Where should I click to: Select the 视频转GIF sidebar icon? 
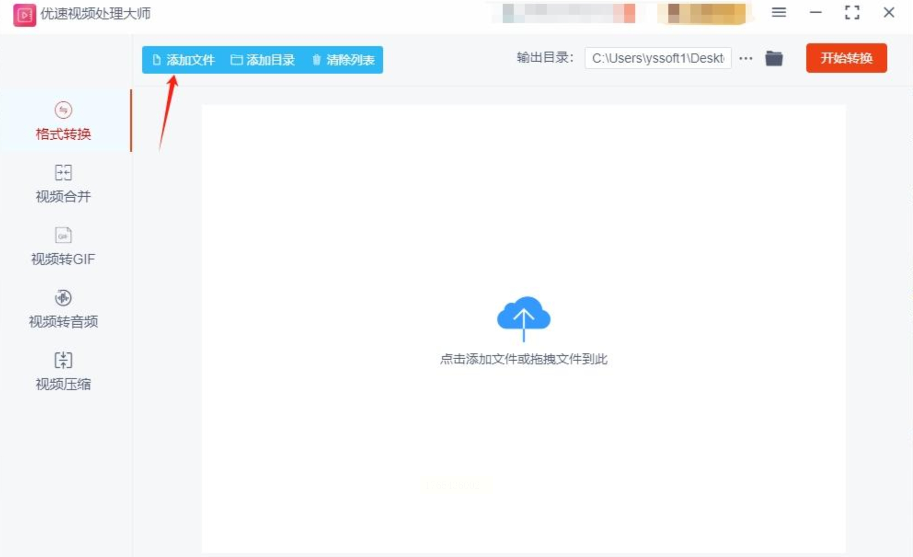[x=63, y=235]
